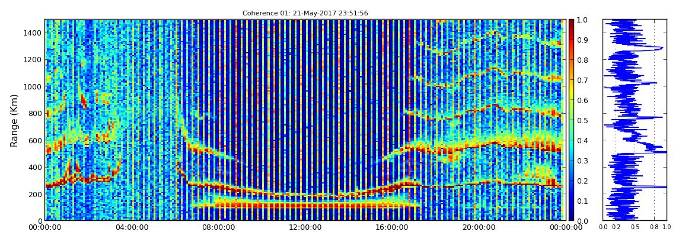This screenshot has height=241, width=682.
Task: Click the dark red top of the colorbar
Action: click(x=572, y=23)
